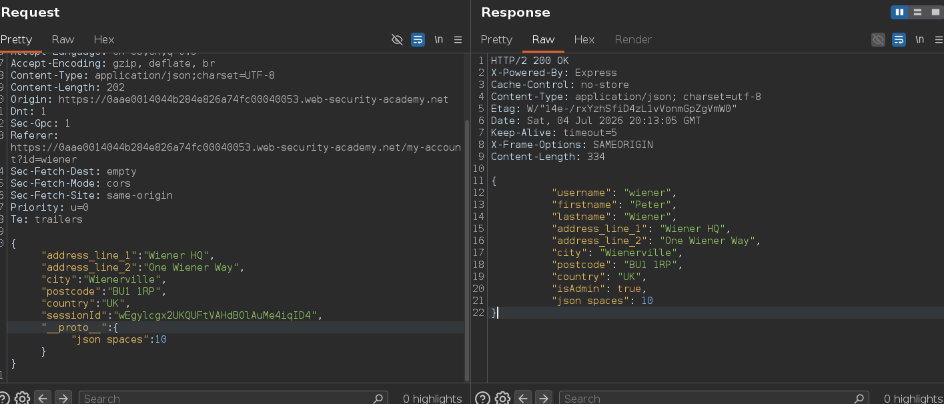Select top-bottom stacked layout icon

coord(917,12)
